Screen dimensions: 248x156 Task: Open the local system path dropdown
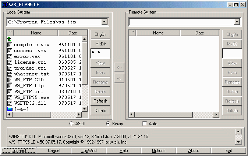click(104, 22)
